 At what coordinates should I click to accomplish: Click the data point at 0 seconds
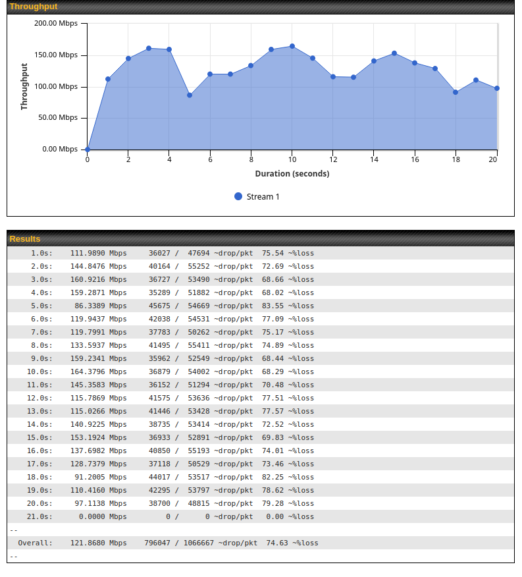(88, 150)
